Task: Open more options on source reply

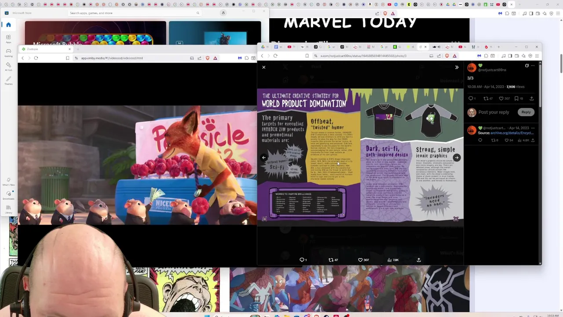Action: [533, 128]
